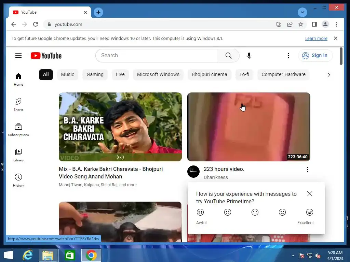Open the Chrome profile avatar
Screen dimensions: 350x262
pyautogui.click(x=325, y=24)
